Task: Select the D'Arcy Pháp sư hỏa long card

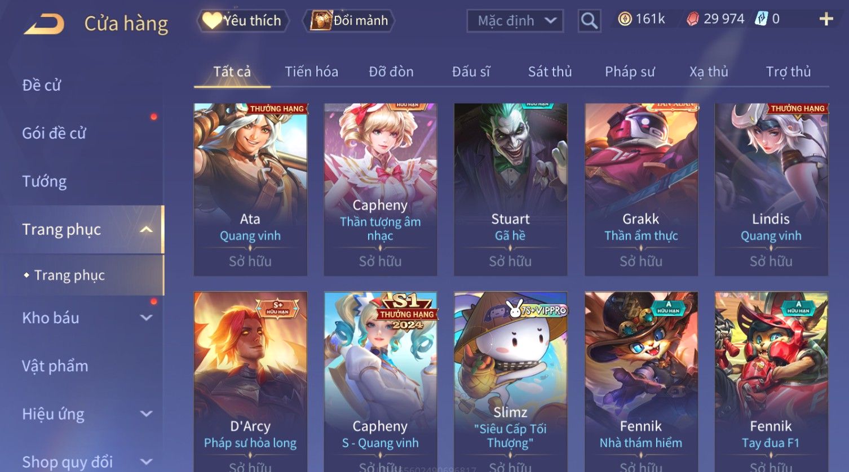Action: [x=250, y=381]
